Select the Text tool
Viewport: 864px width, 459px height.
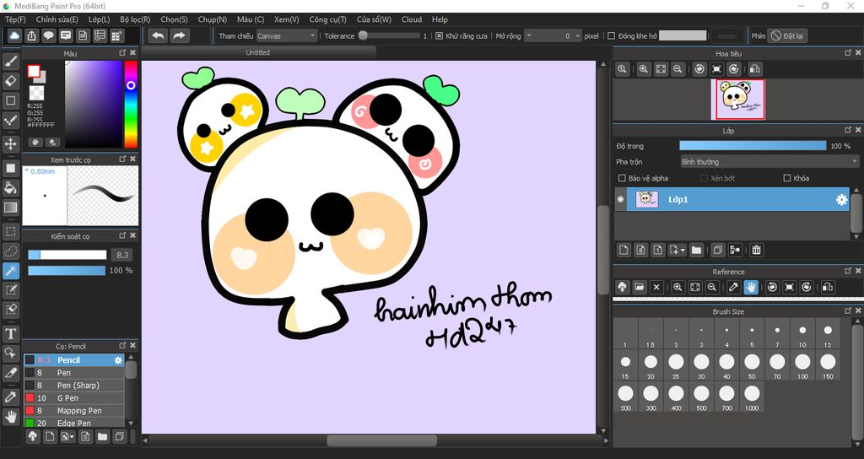click(10, 333)
